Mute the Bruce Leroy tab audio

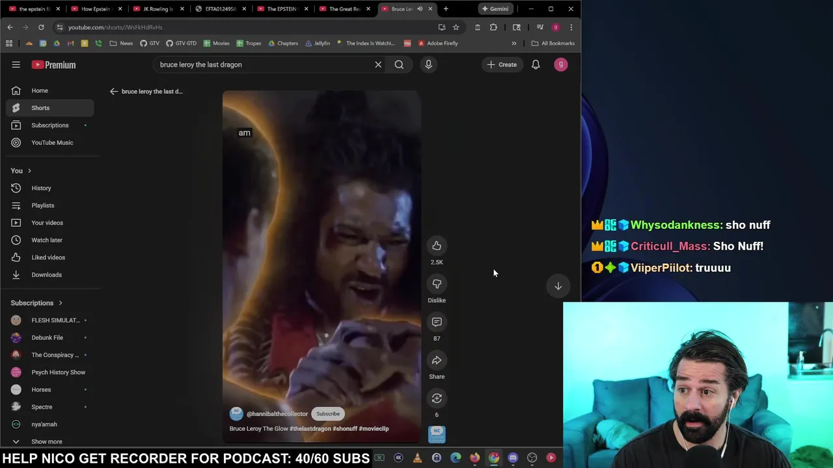420,8
